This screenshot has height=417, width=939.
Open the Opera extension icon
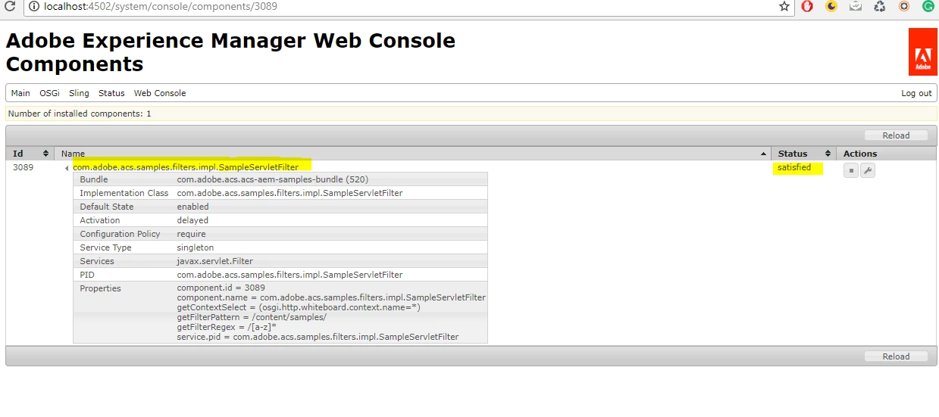pyautogui.click(x=807, y=6)
